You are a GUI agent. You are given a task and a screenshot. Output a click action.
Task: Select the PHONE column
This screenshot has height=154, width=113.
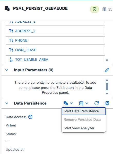[55, 40]
